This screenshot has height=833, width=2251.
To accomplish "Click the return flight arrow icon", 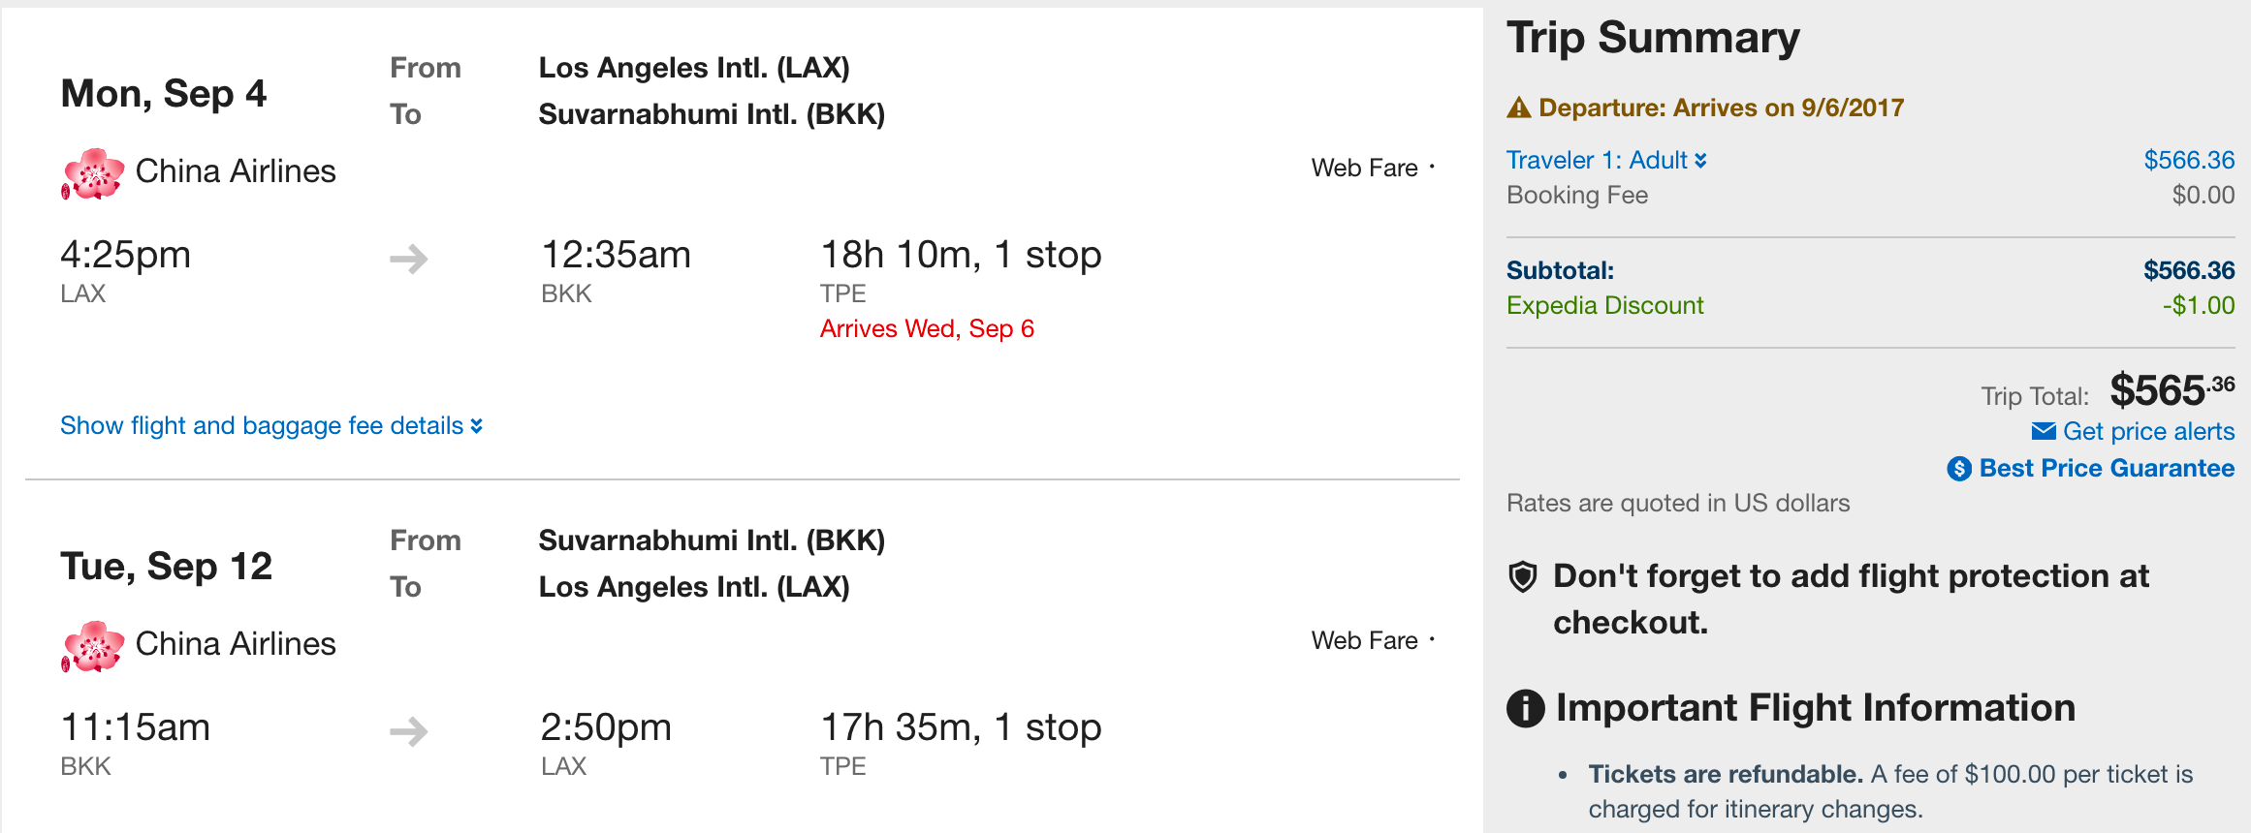I will pos(408,731).
